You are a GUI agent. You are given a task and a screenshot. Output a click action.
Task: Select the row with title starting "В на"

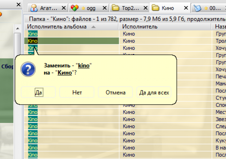click(125, 148)
